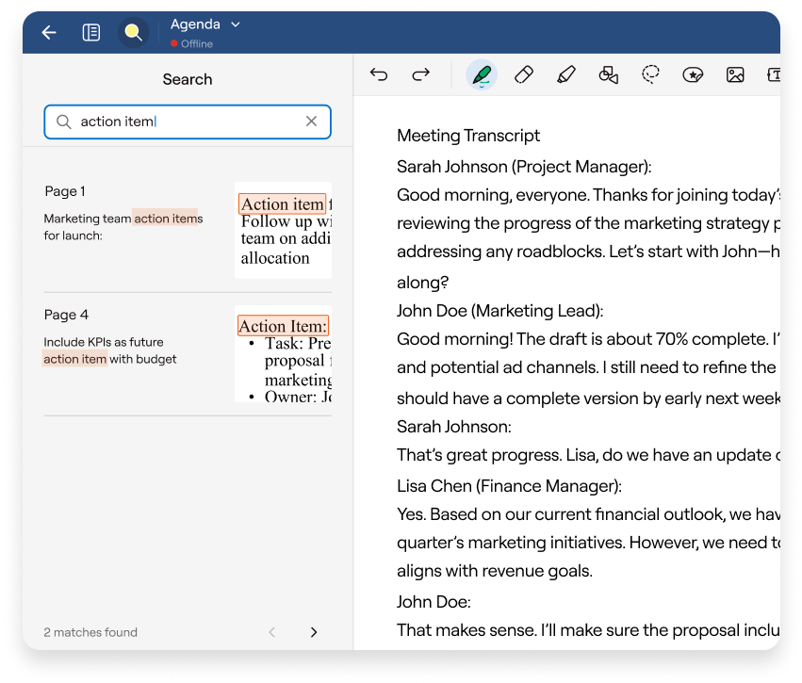Toggle the search magnifier in the header
This screenshot has height=683, width=802.
[134, 33]
